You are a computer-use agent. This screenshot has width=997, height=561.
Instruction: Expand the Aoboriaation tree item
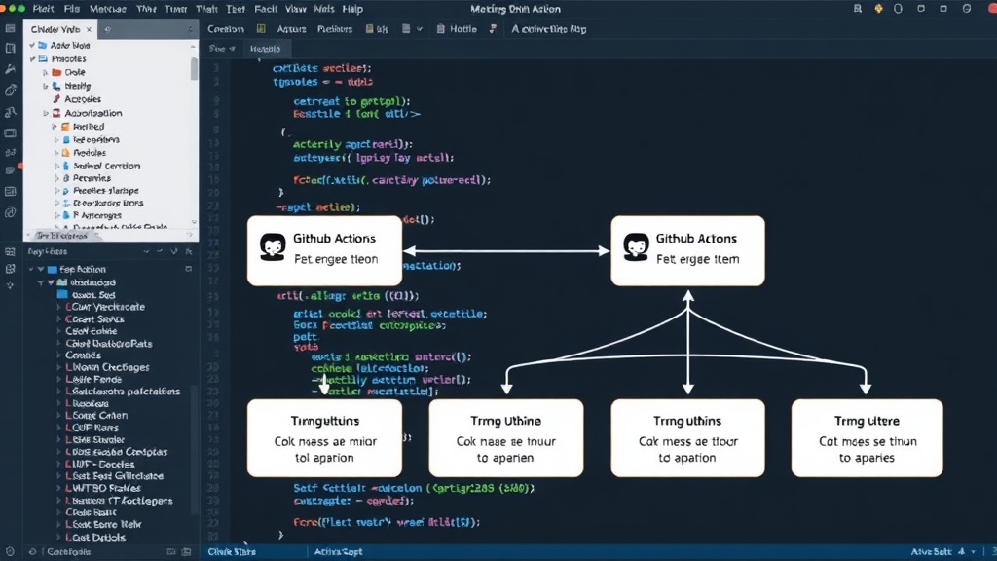point(46,113)
